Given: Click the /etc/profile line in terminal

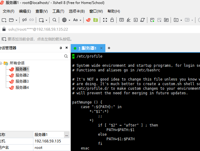Looking at the screenshot, I should coord(87,56).
